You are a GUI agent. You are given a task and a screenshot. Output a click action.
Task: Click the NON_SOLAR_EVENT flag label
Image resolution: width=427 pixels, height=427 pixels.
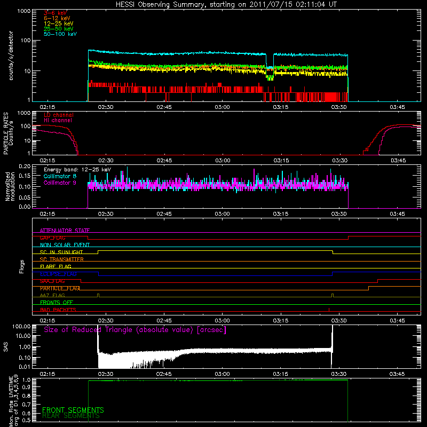pos(65,245)
